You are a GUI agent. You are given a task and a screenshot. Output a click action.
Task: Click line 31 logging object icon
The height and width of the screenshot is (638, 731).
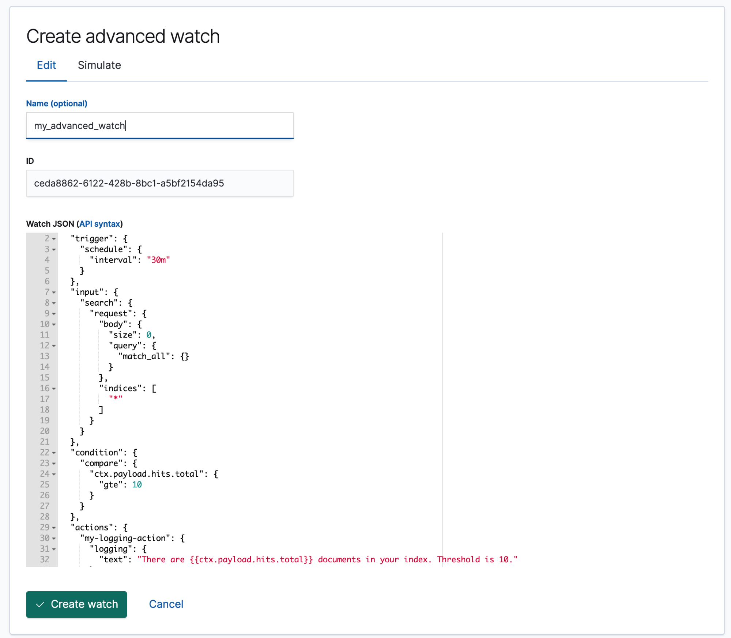pos(53,549)
